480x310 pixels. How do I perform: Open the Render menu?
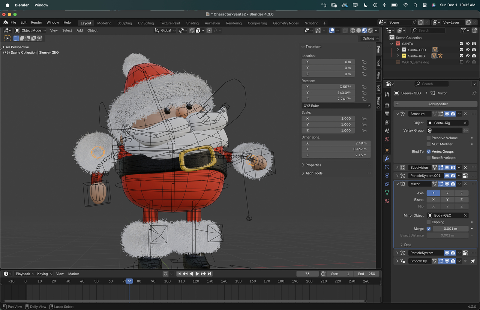(36, 22)
